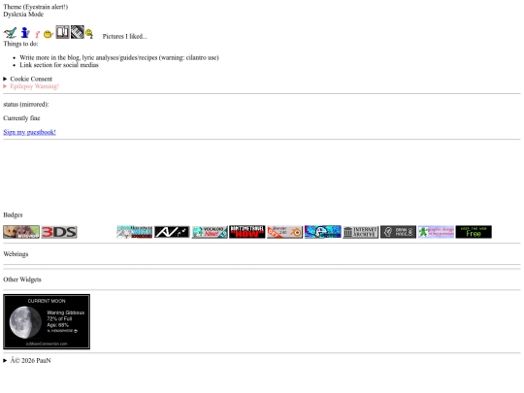Image resolution: width=524 pixels, height=393 pixels.
Task: Click the Blender Get badge
Action: coord(284,232)
